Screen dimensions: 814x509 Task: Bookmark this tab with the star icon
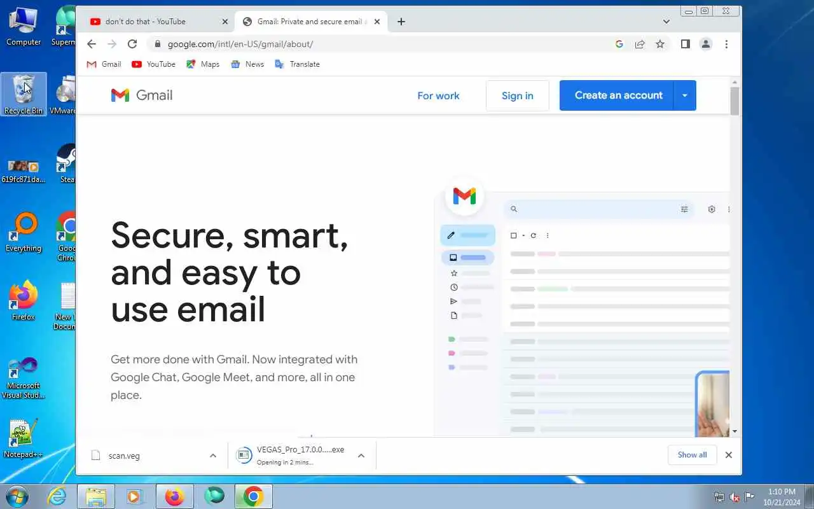tap(660, 44)
